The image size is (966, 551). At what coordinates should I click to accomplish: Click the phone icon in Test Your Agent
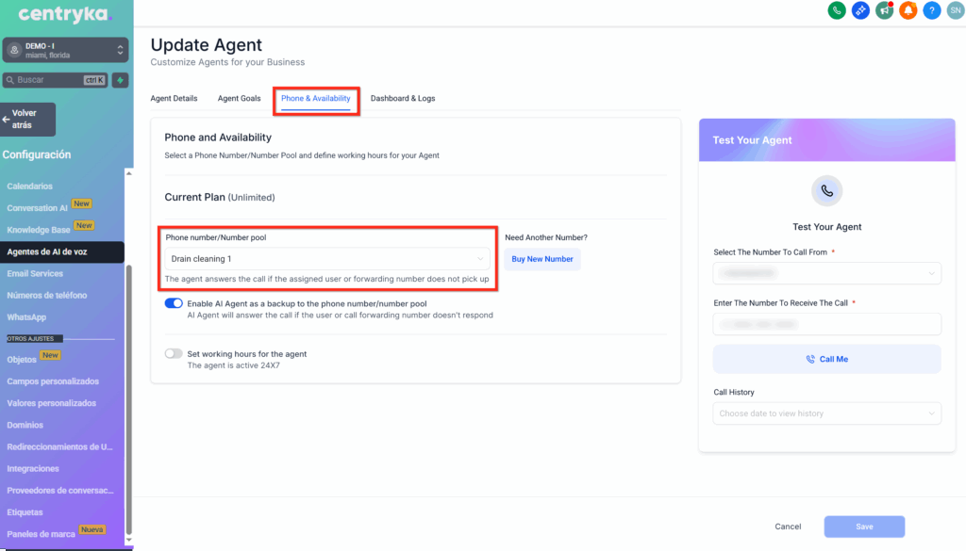826,190
